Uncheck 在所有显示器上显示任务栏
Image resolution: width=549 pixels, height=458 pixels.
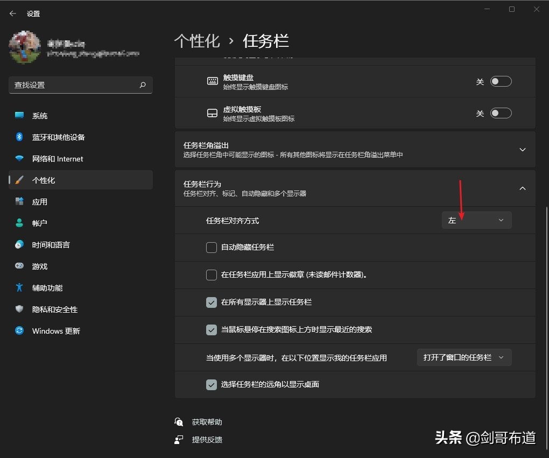(x=212, y=302)
